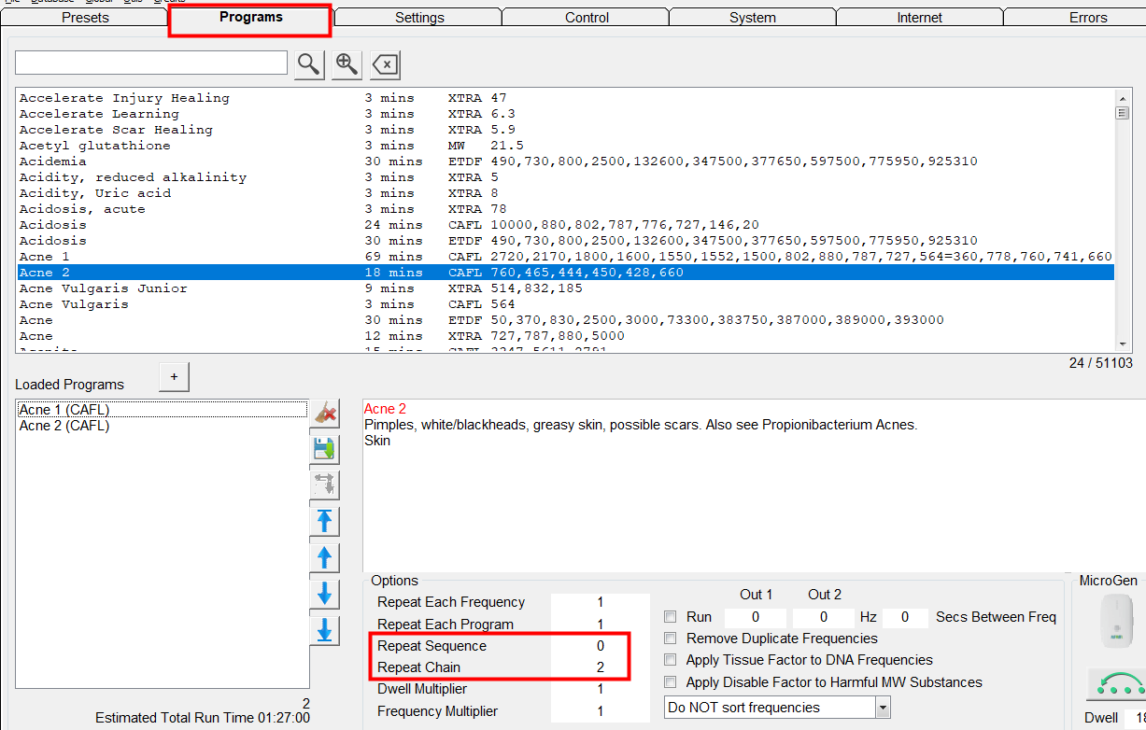Open the frequency sorting dropdown
This screenshot has width=1146, height=730.
click(x=883, y=708)
